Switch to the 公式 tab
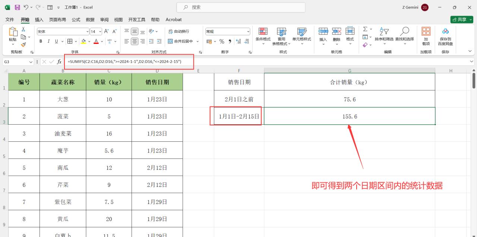Image resolution: width=477 pixels, height=237 pixels. 76,19
